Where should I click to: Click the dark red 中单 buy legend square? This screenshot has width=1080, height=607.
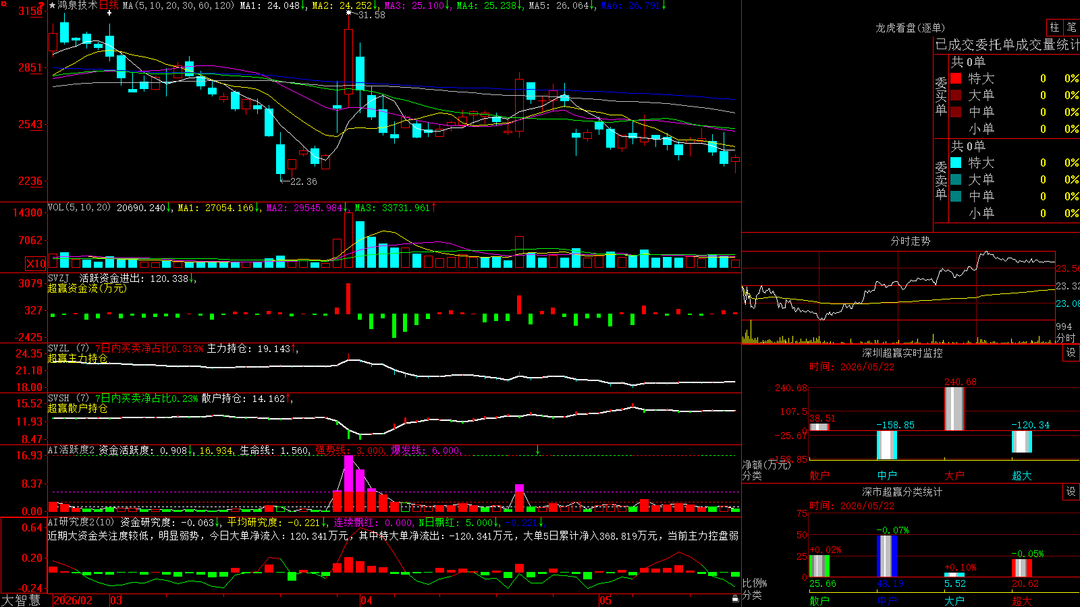click(956, 112)
